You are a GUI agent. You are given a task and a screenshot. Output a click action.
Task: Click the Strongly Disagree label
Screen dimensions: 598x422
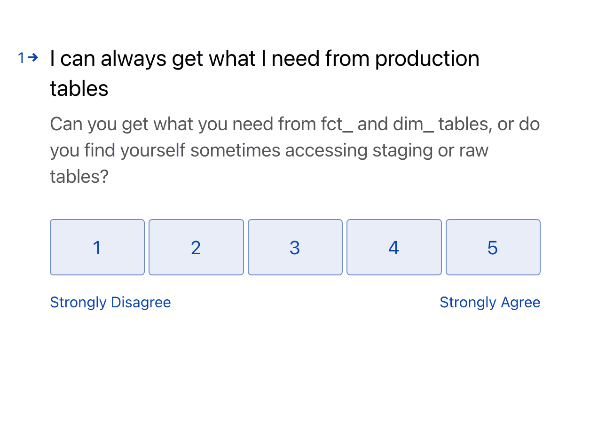point(110,302)
